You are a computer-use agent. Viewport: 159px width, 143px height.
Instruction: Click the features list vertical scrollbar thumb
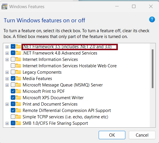click(x=153, y=69)
